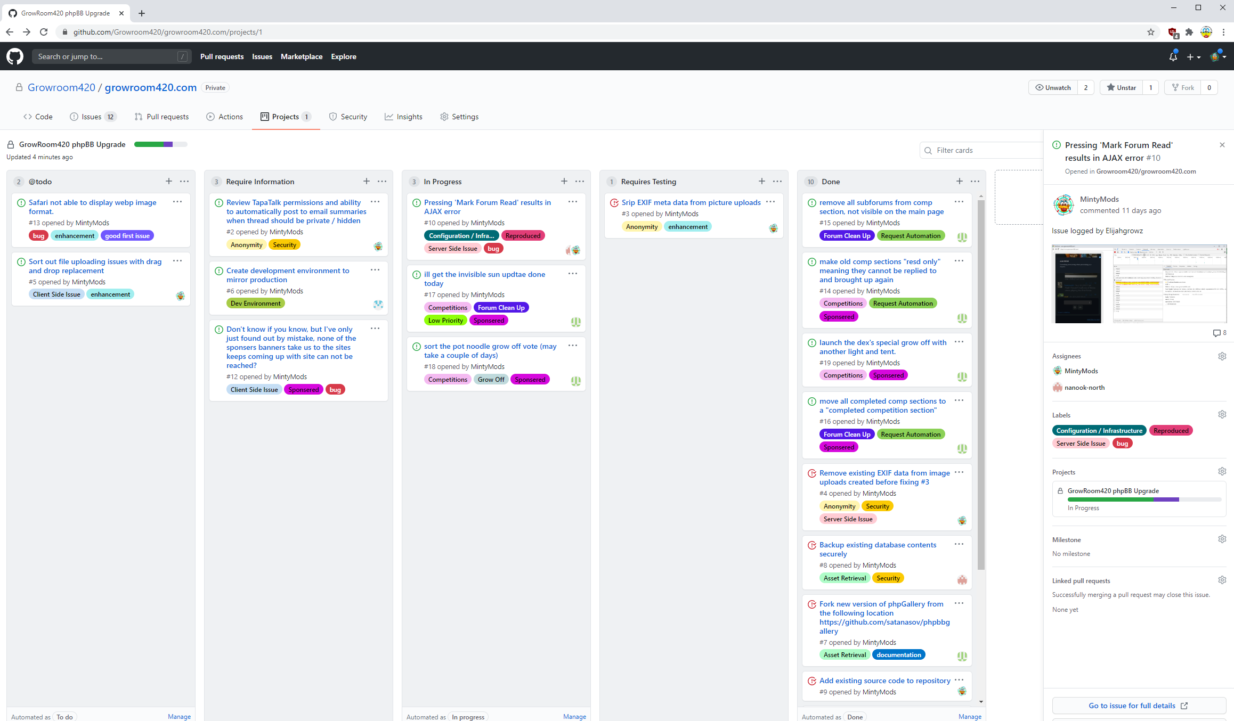Click Go to issue for full details

click(x=1138, y=706)
